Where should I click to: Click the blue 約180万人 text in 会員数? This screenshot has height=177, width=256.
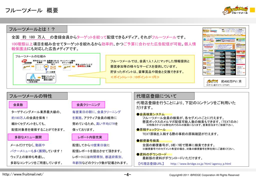tap(19, 118)
